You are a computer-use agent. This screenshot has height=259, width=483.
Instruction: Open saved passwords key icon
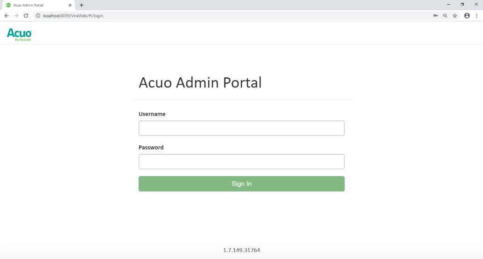pos(435,15)
